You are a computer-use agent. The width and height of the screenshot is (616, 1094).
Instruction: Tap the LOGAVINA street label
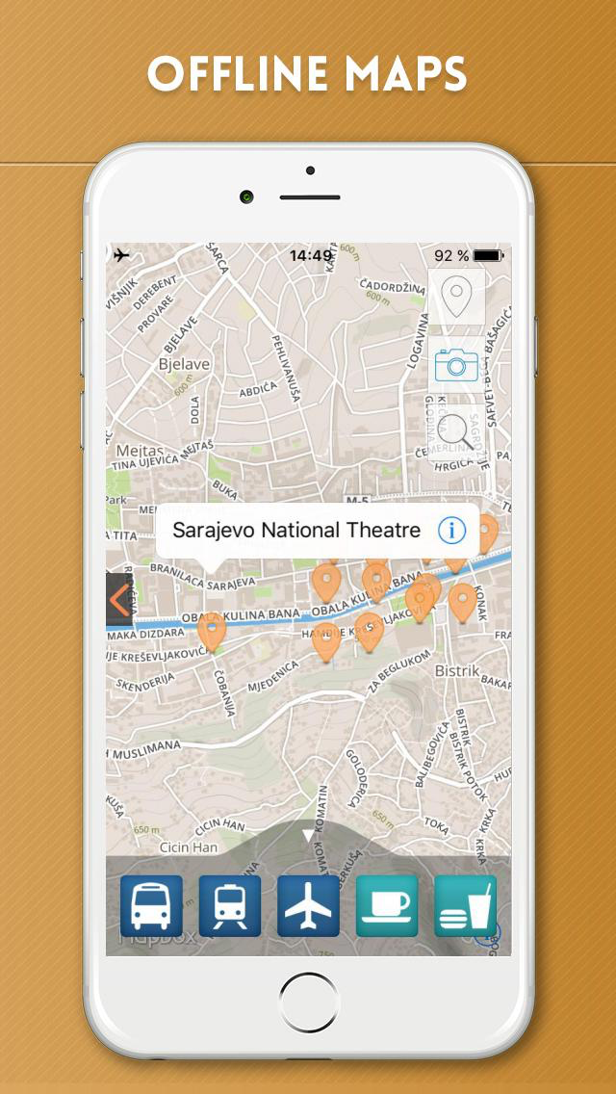[420, 339]
